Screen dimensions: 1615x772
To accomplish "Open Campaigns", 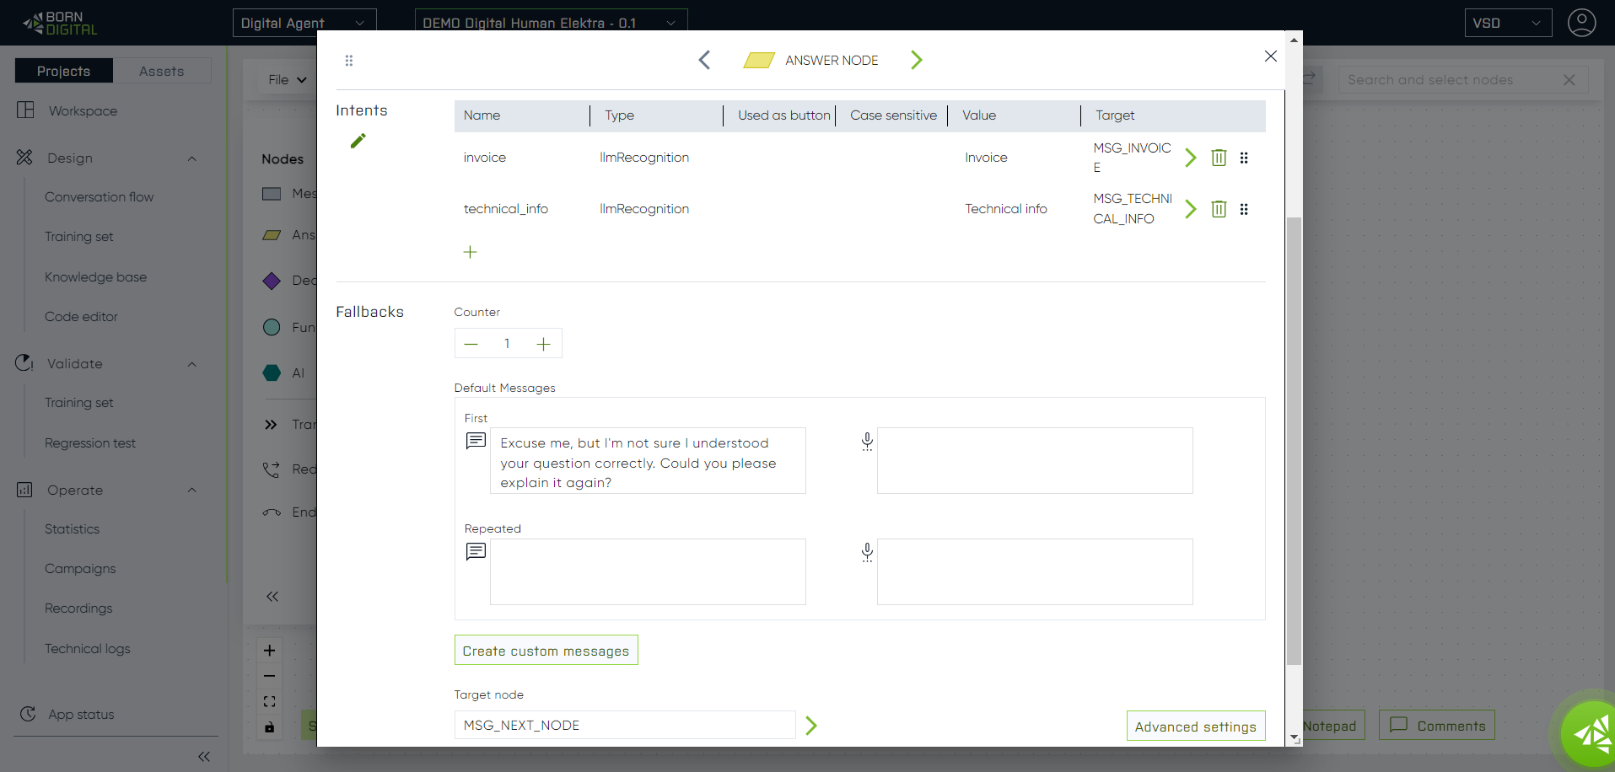I will tap(80, 569).
